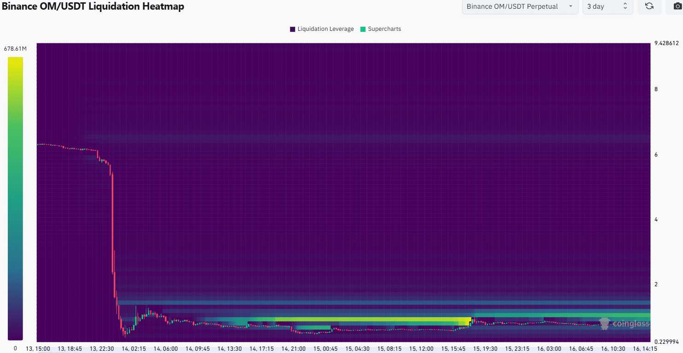Click the Binance OM/USDT Liquidation Heatmap title
Viewport: 683px width, 353px height.
[93, 6]
